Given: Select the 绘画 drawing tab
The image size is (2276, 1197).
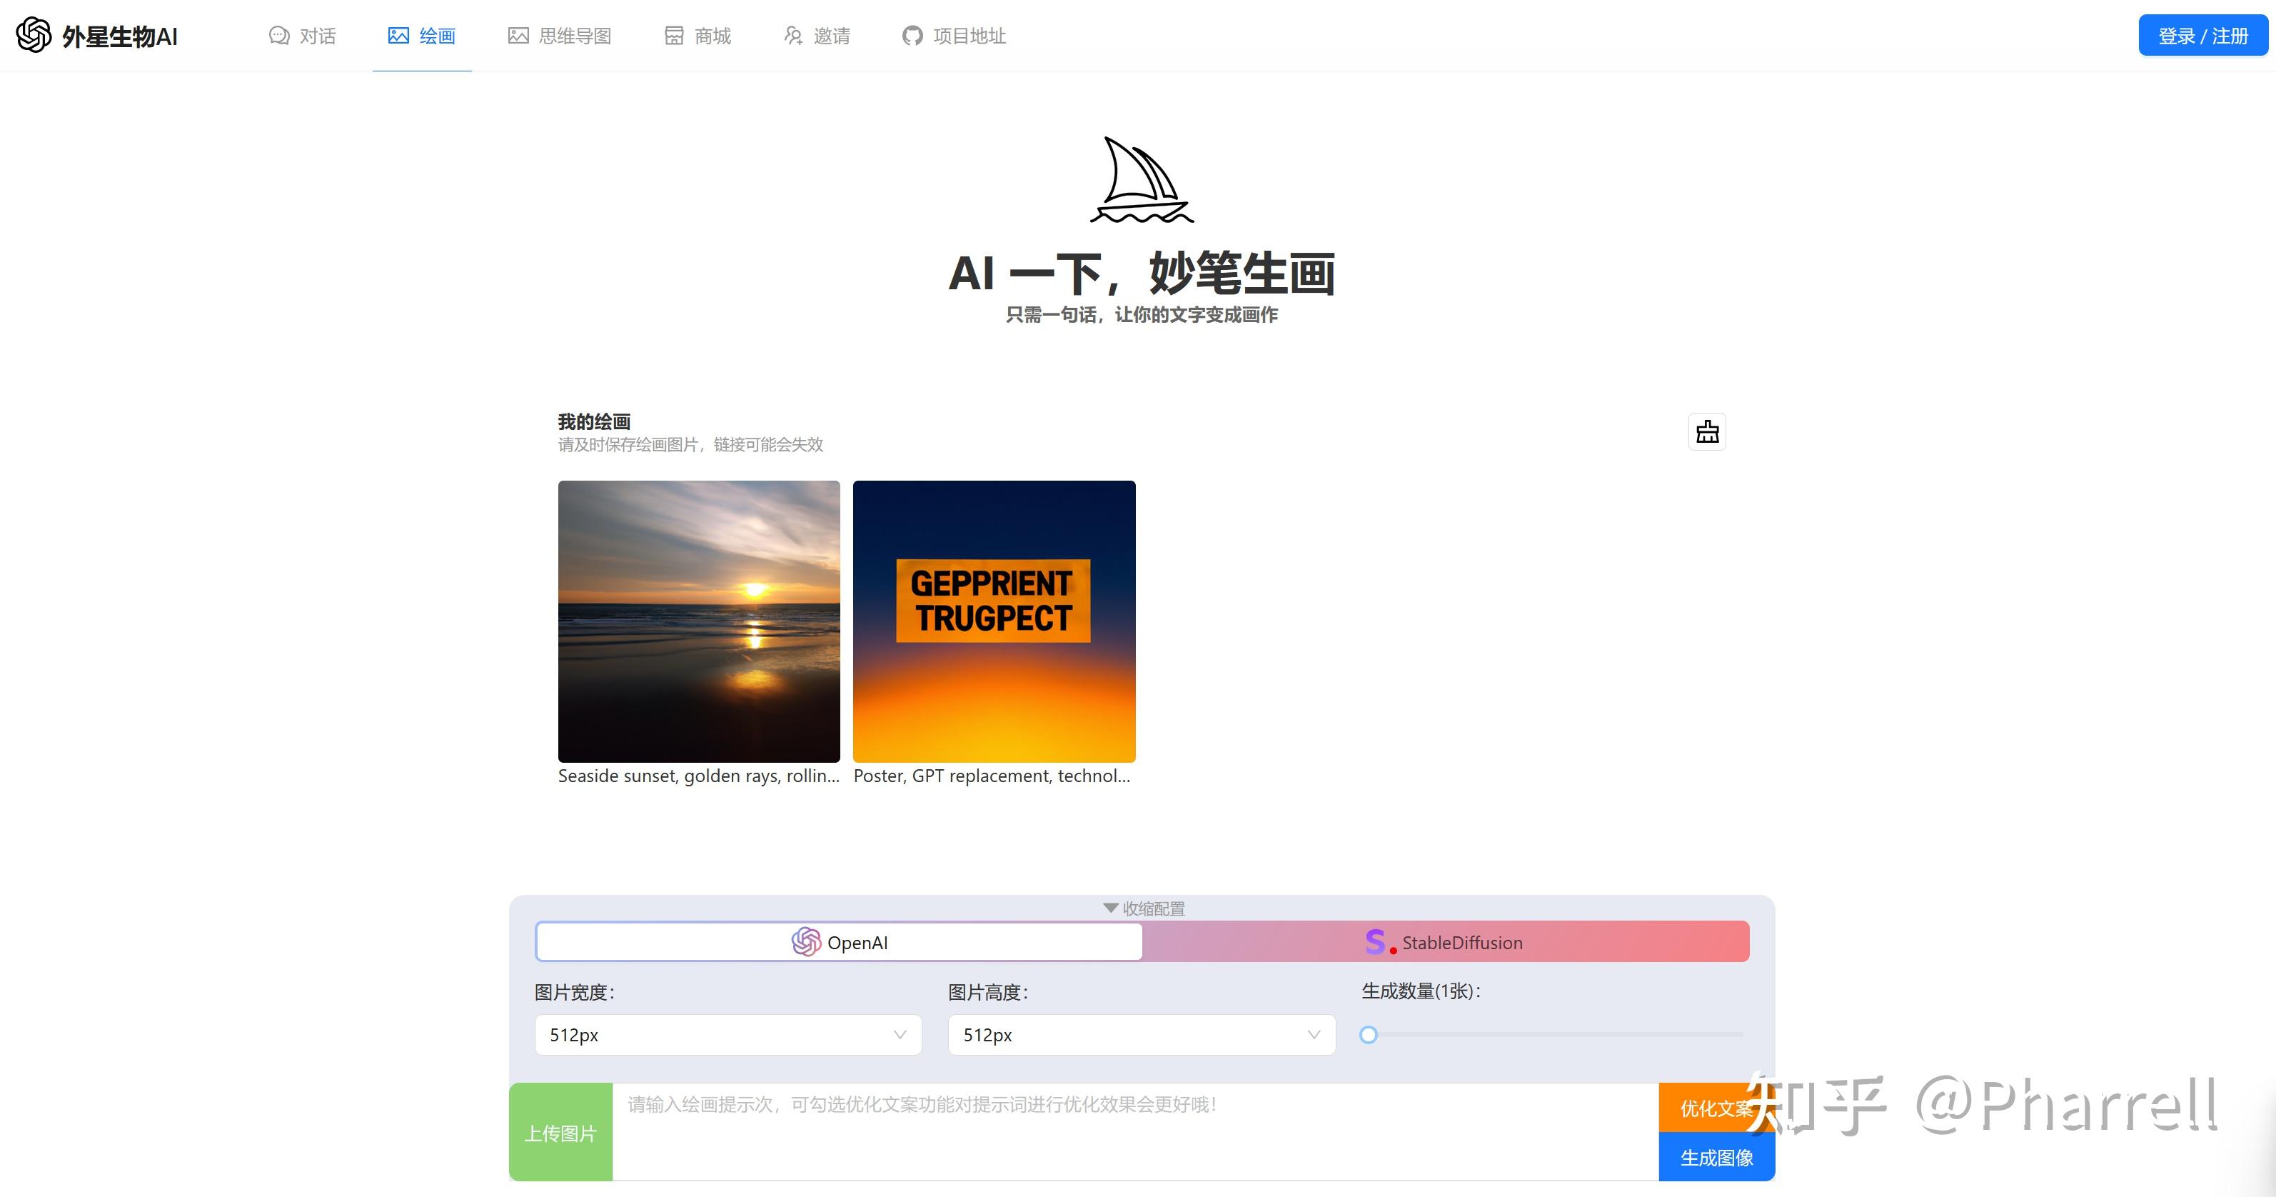Looking at the screenshot, I should [421, 36].
